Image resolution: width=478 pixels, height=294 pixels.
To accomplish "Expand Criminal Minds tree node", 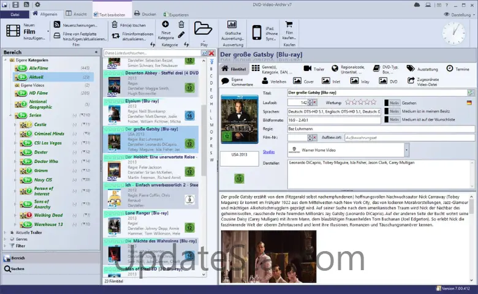I will click(15, 134).
